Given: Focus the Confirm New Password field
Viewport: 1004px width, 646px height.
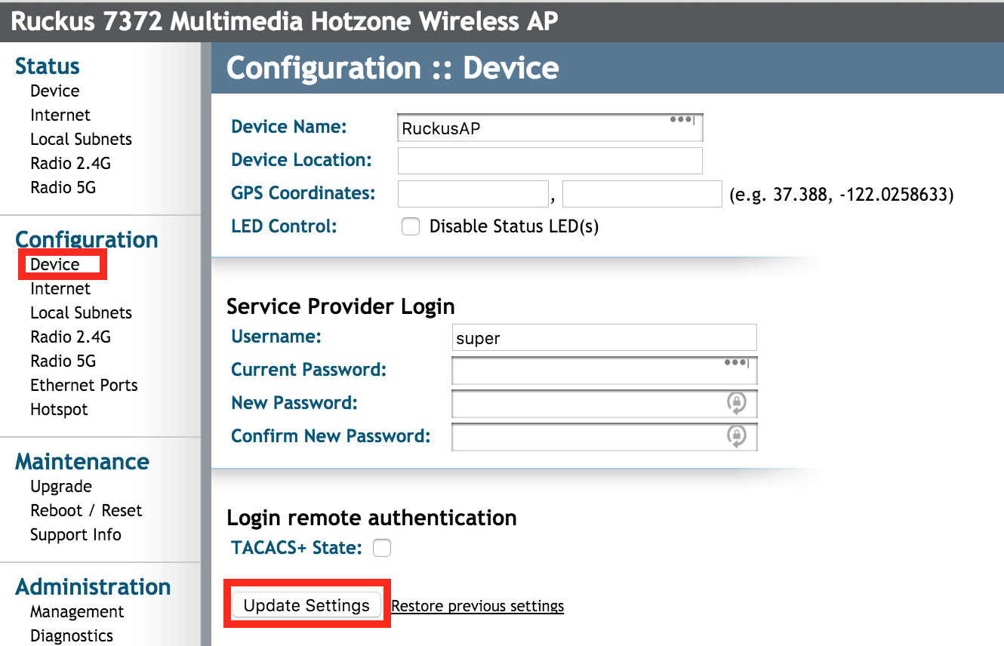Looking at the screenshot, I should 604,436.
